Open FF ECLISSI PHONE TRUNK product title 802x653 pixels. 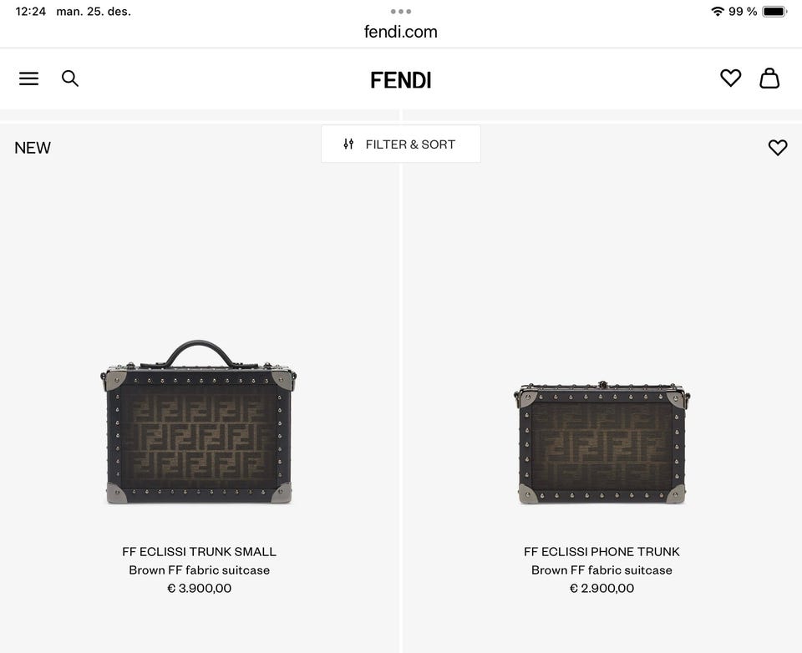pyautogui.click(x=601, y=551)
